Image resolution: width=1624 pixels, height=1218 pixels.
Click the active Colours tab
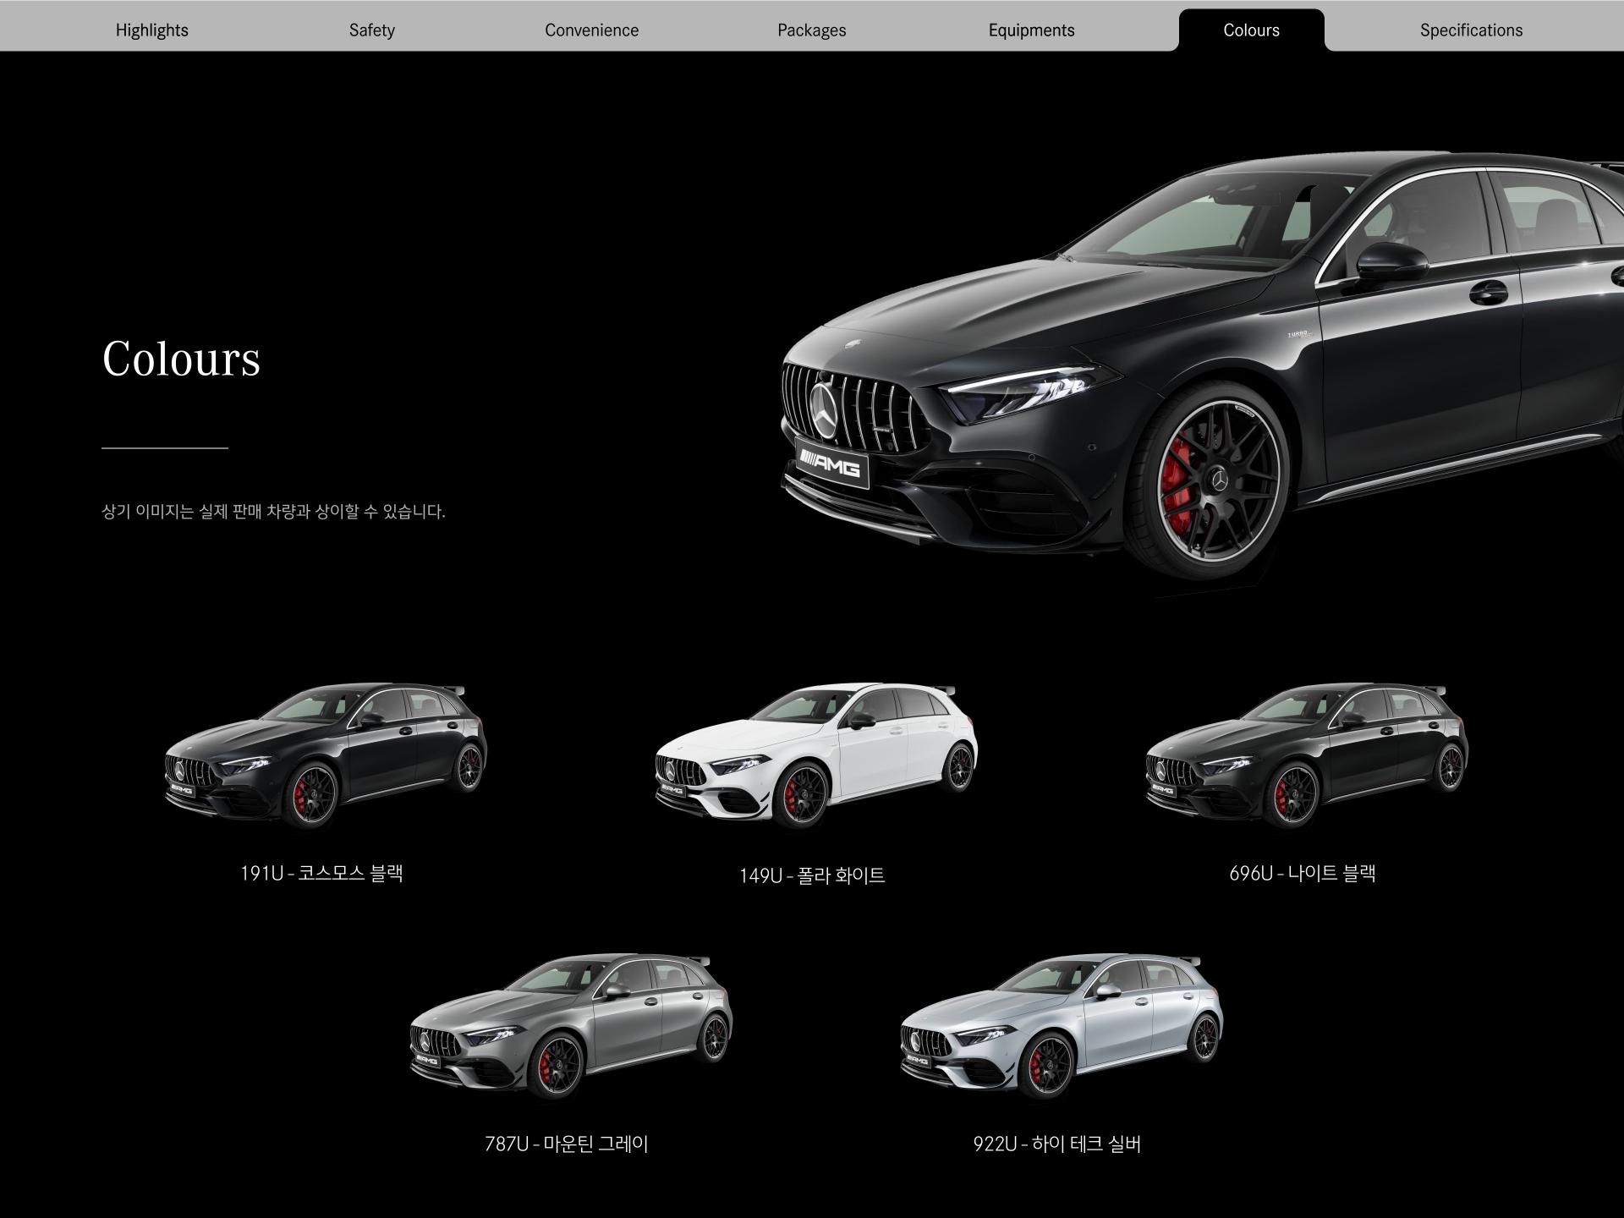pos(1252,30)
